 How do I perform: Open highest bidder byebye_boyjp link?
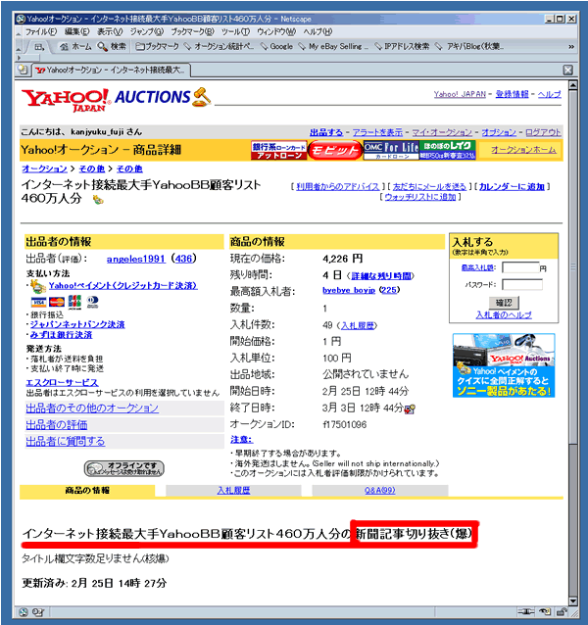[x=349, y=290]
